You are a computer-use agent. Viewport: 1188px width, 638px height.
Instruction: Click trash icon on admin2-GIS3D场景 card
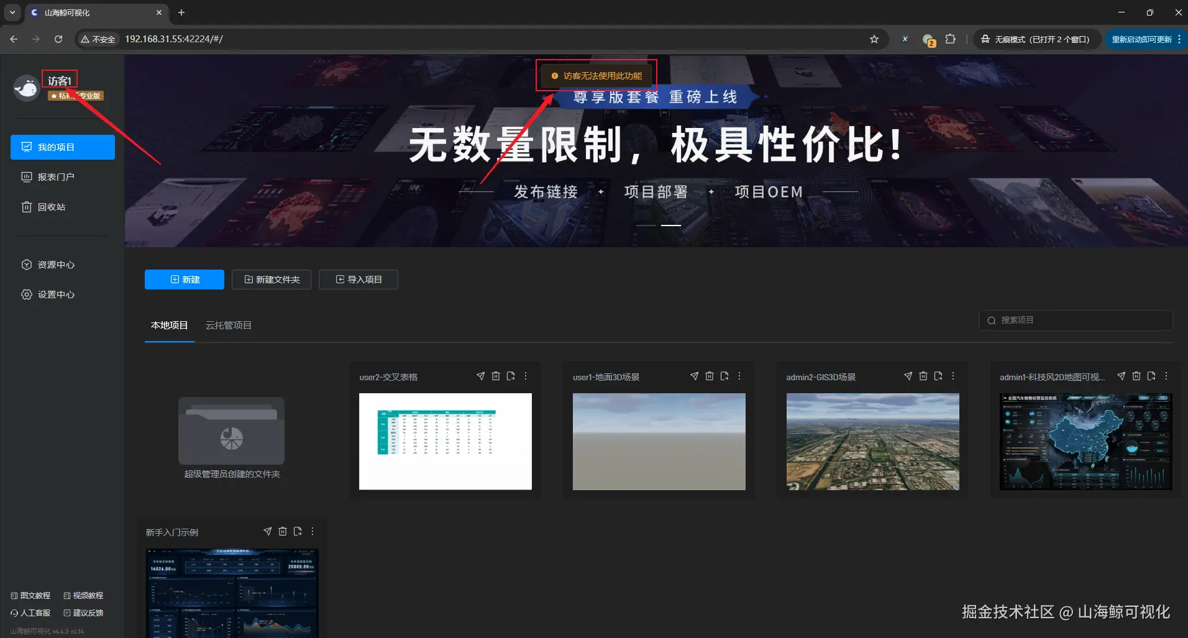tap(923, 376)
